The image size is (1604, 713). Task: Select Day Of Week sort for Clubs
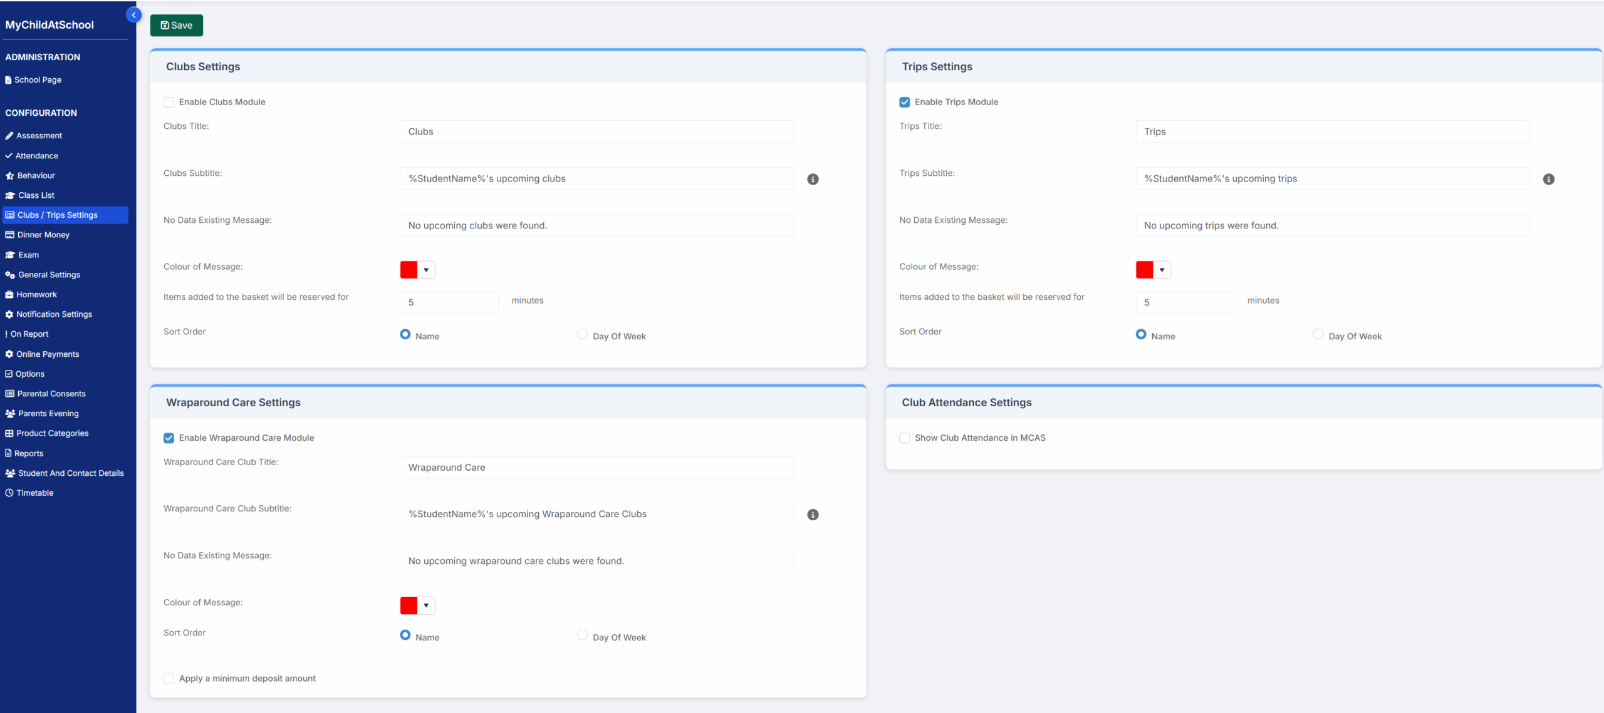point(582,334)
